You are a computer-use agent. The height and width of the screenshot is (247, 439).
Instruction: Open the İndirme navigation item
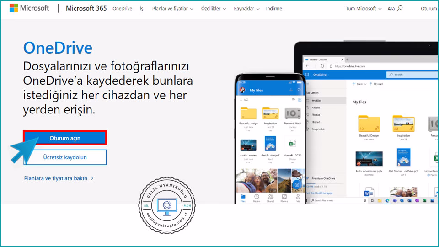274,8
